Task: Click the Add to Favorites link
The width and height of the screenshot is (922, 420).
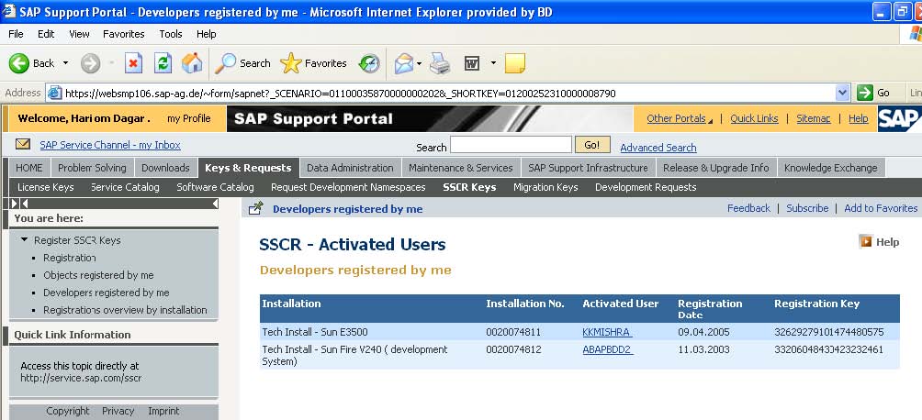Action: coord(881,208)
